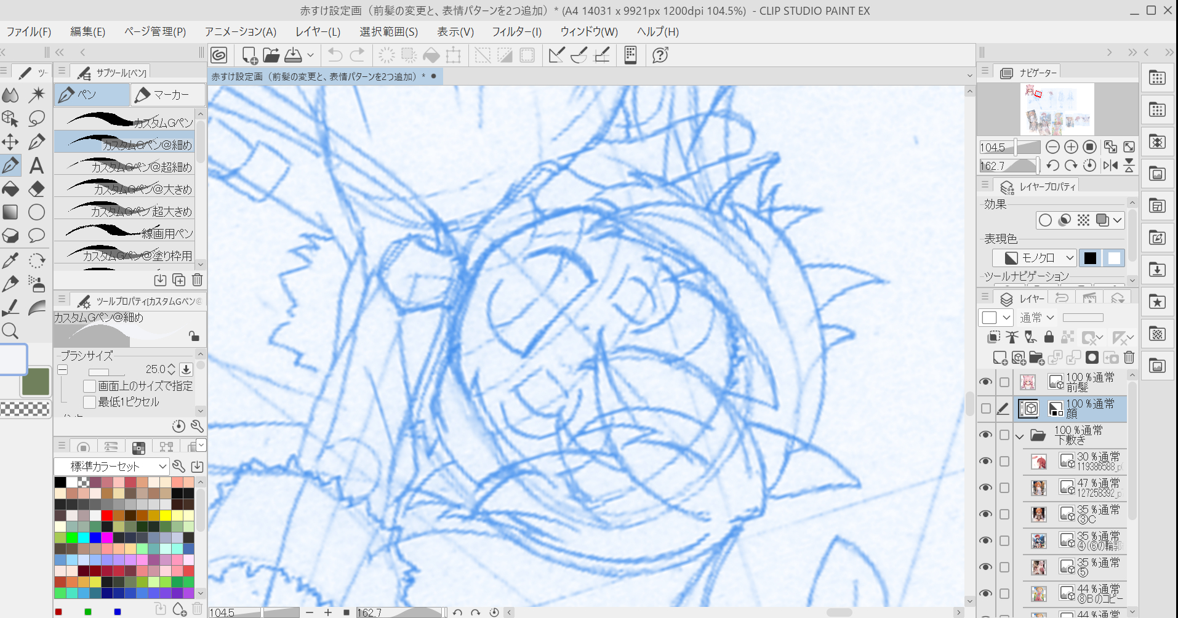Check 最低1ピクセル checkbox

(89, 402)
